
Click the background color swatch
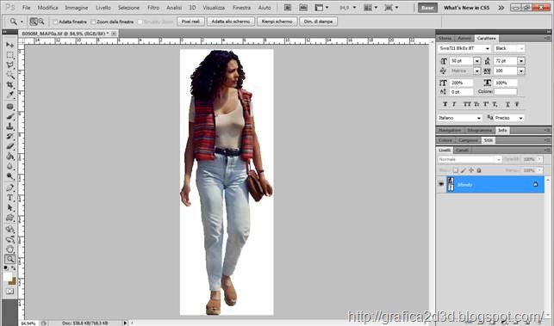[x=13, y=281]
